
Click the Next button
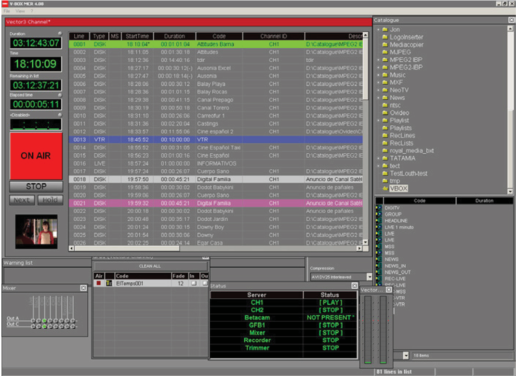(x=22, y=200)
